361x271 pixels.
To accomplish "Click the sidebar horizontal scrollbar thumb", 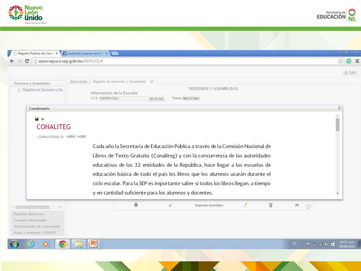I will pos(33,207).
